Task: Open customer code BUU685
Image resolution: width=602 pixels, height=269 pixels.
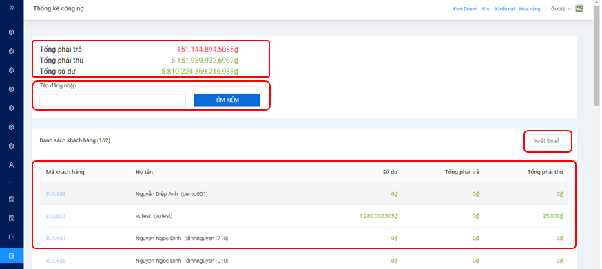Action: (56, 261)
